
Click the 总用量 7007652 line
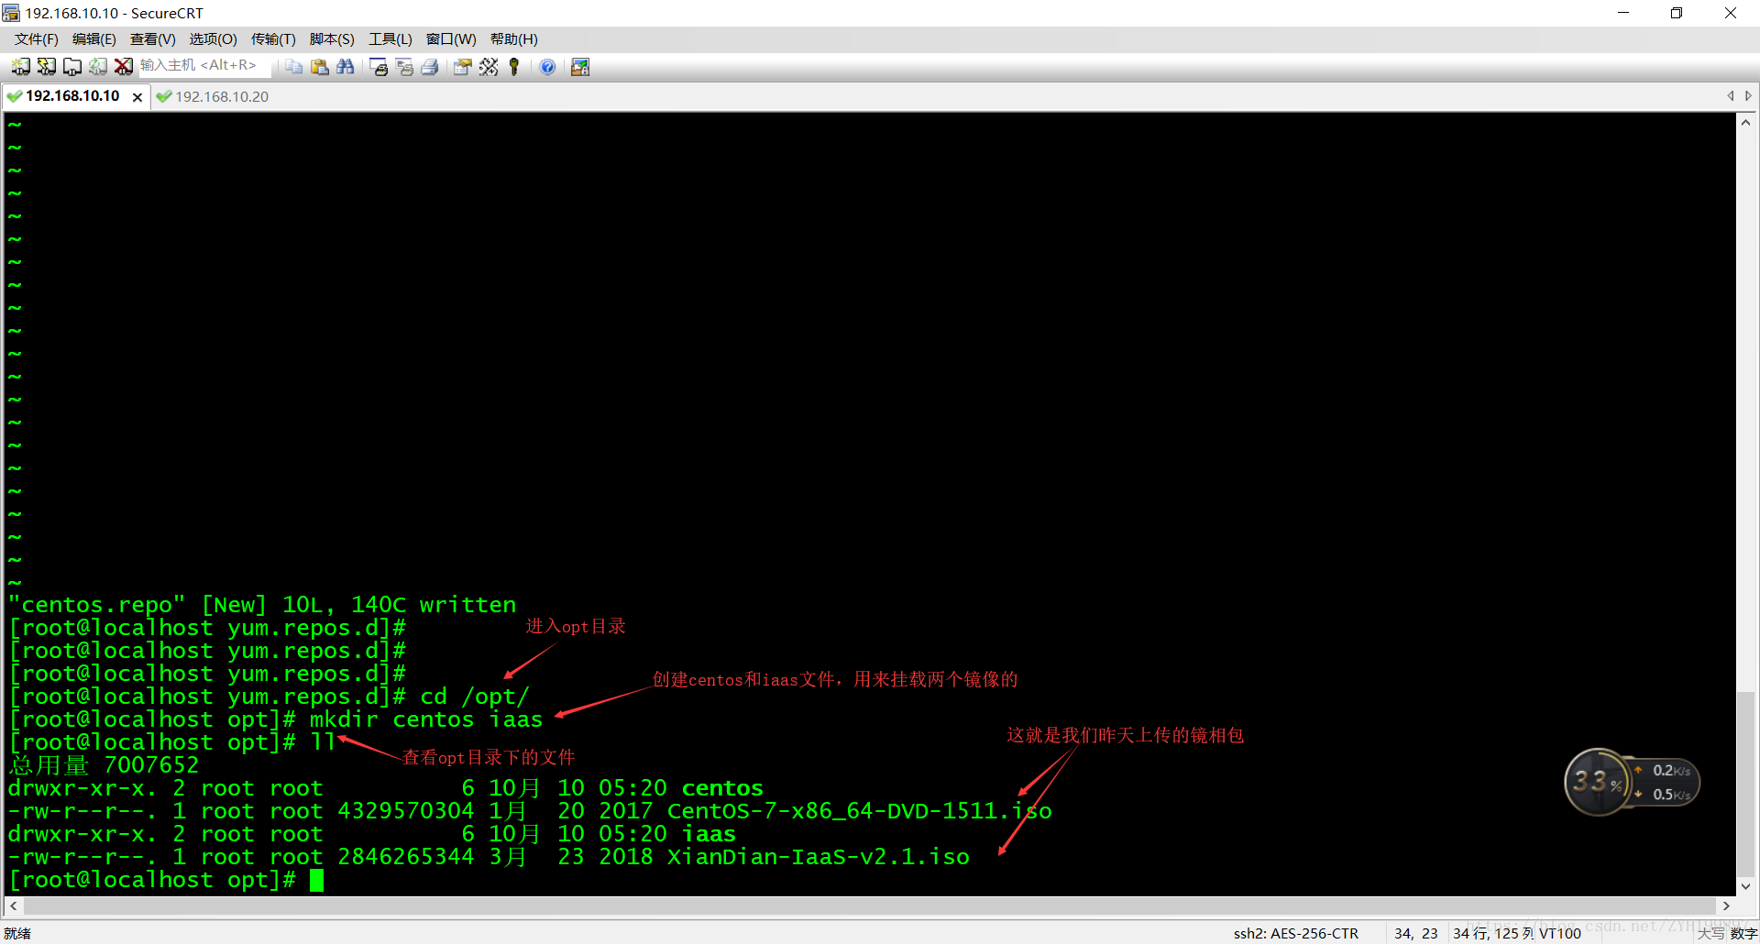click(x=104, y=765)
